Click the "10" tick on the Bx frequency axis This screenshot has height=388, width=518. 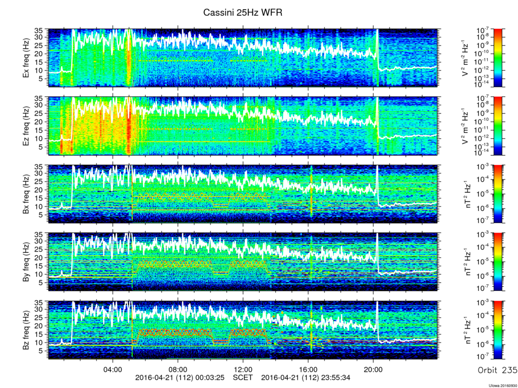tap(39, 206)
